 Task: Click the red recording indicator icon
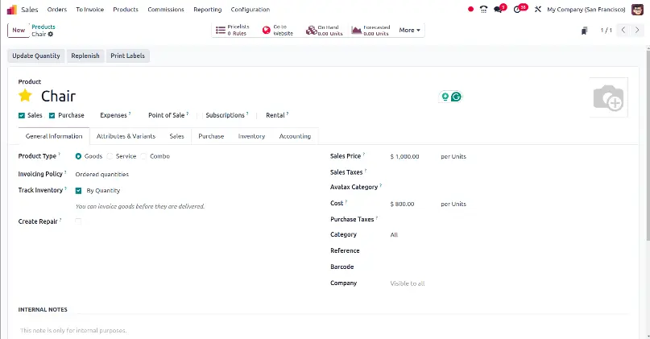(x=470, y=9)
